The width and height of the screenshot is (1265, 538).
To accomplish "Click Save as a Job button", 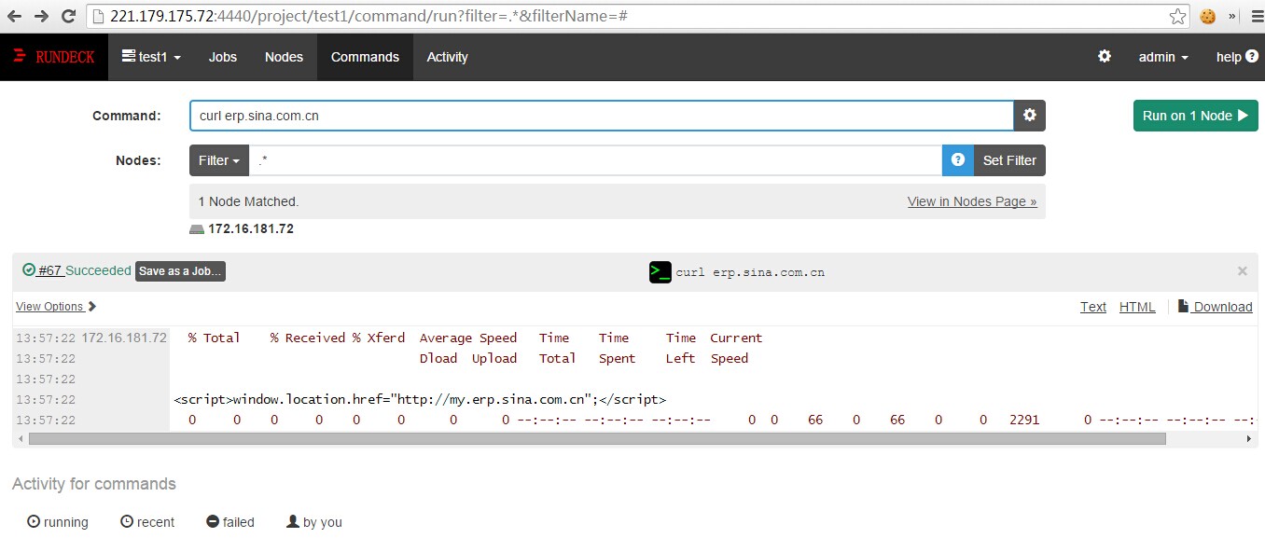I will (181, 271).
